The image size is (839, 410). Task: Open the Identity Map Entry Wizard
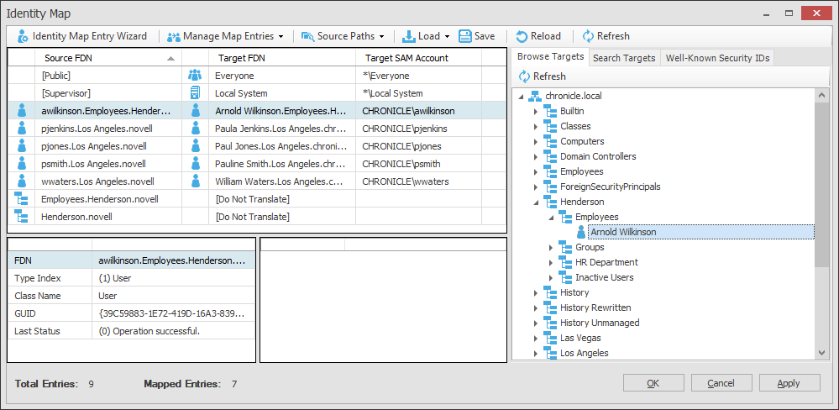(x=81, y=36)
